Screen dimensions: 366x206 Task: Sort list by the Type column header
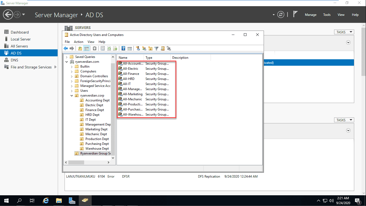tap(157, 58)
